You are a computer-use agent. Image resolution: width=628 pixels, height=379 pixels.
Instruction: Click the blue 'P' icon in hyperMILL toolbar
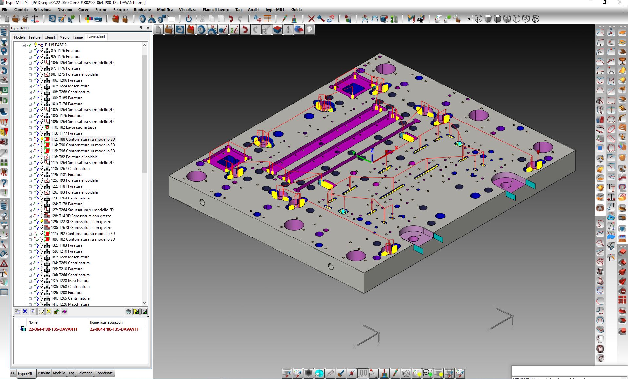310,30
